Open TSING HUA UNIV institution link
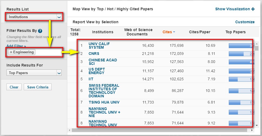Viewport: 262px width, 136px height. pyautogui.click(x=104, y=102)
